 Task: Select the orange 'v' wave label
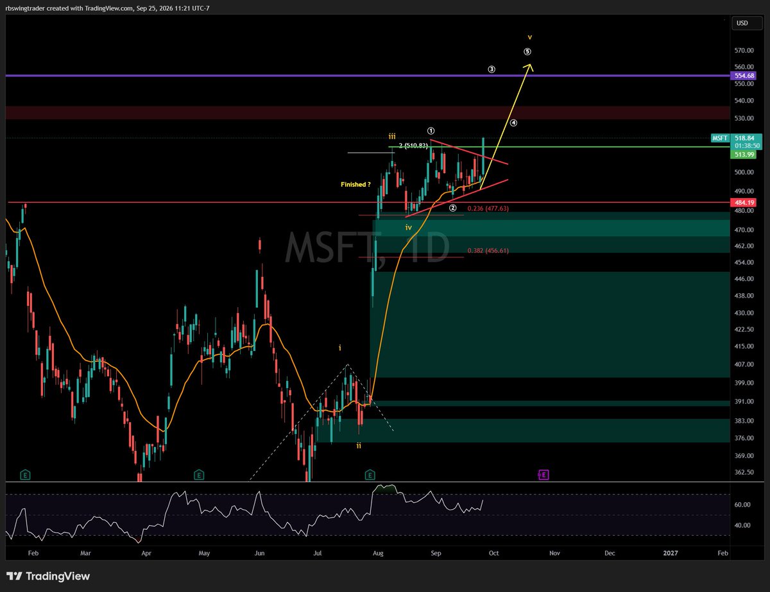pos(529,37)
